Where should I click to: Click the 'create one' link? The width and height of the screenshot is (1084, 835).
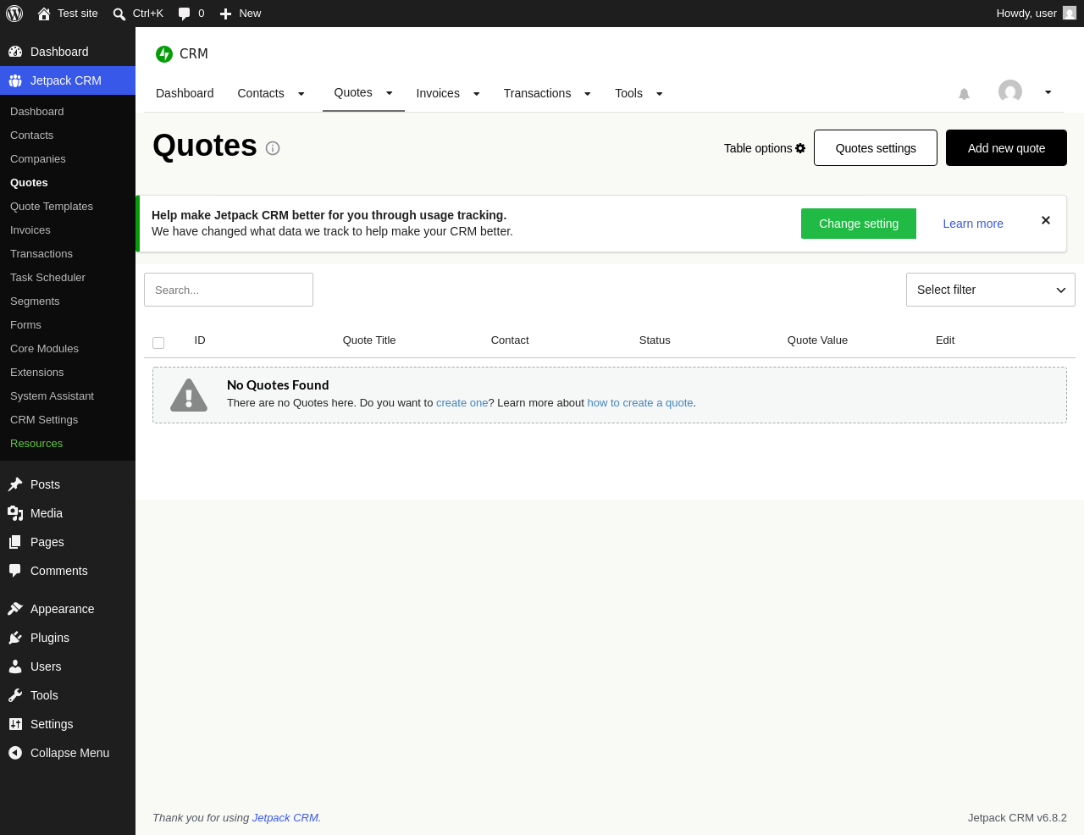point(462,403)
